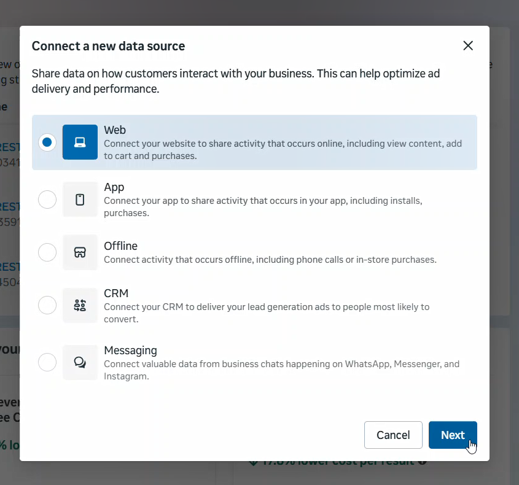Select the Offline radio button
This screenshot has width=519, height=485.
point(47,252)
